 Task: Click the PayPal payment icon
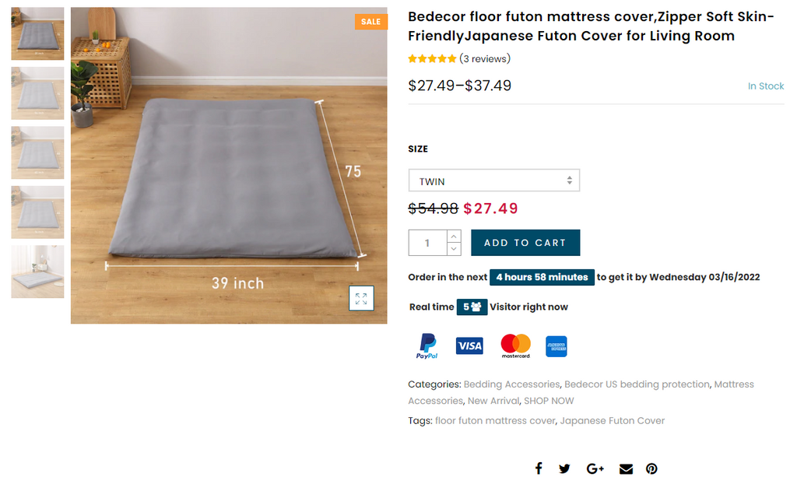pos(427,346)
